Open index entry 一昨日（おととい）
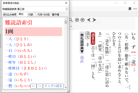Image resolution: width=139 pixels, height=93 pixels. pyautogui.click(x=20, y=56)
